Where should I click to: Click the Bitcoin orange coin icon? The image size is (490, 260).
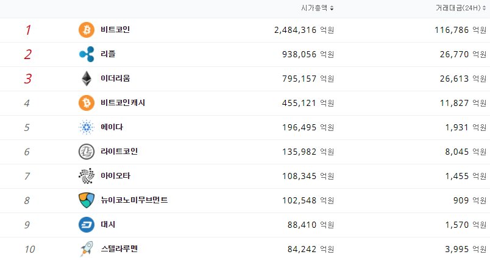[x=87, y=30]
